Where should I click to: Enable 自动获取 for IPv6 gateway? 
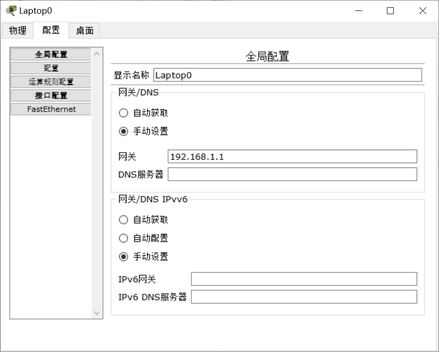pos(123,220)
